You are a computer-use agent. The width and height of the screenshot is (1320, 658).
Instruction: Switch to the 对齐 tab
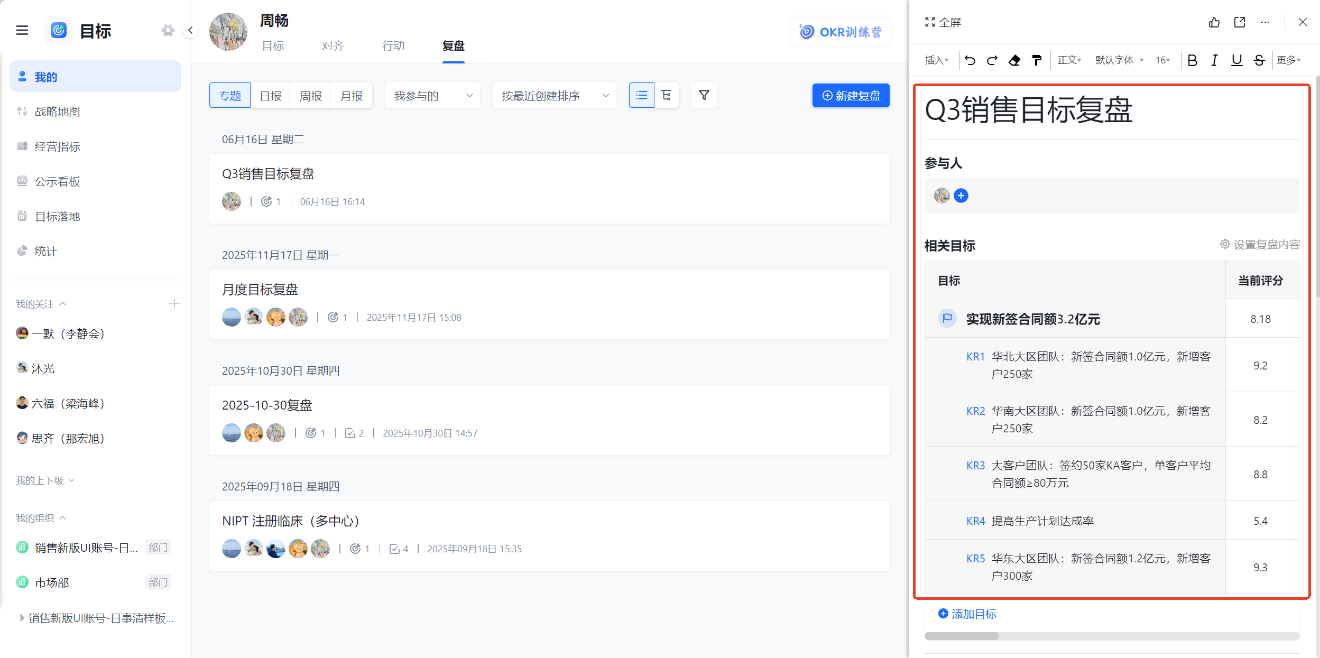pyautogui.click(x=333, y=46)
